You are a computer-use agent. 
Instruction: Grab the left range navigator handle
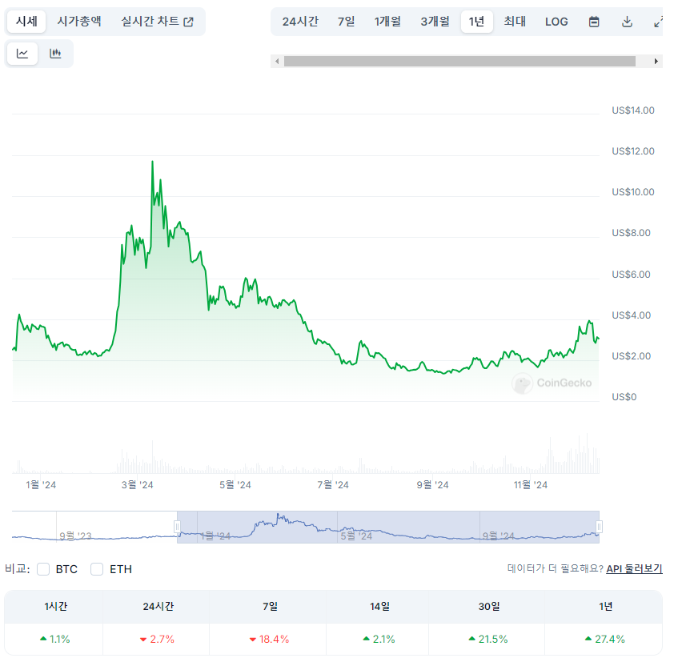(177, 527)
